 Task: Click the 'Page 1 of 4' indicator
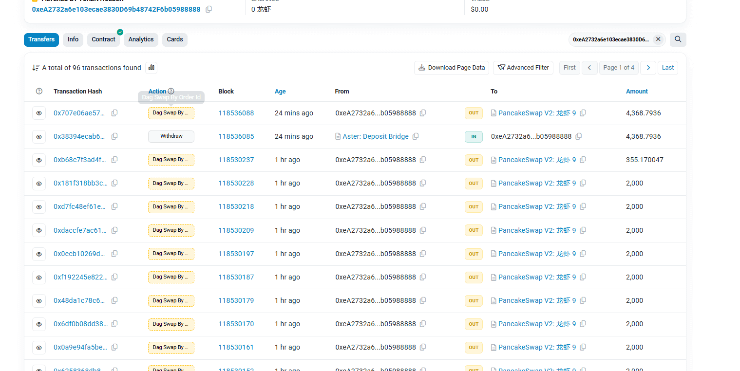(x=619, y=68)
